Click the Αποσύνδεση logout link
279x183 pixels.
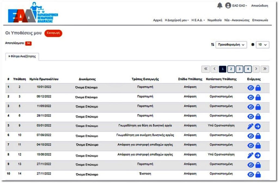(259, 6)
